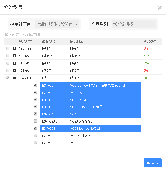Close the 修改型号 dialog with the X icon
The height and width of the screenshot is (171, 166).
(x=160, y=8)
